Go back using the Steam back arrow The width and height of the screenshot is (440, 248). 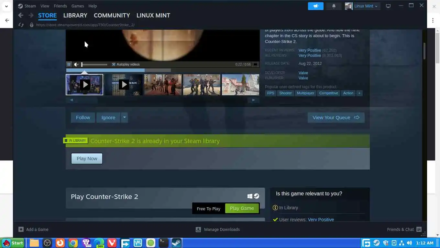click(x=21, y=15)
